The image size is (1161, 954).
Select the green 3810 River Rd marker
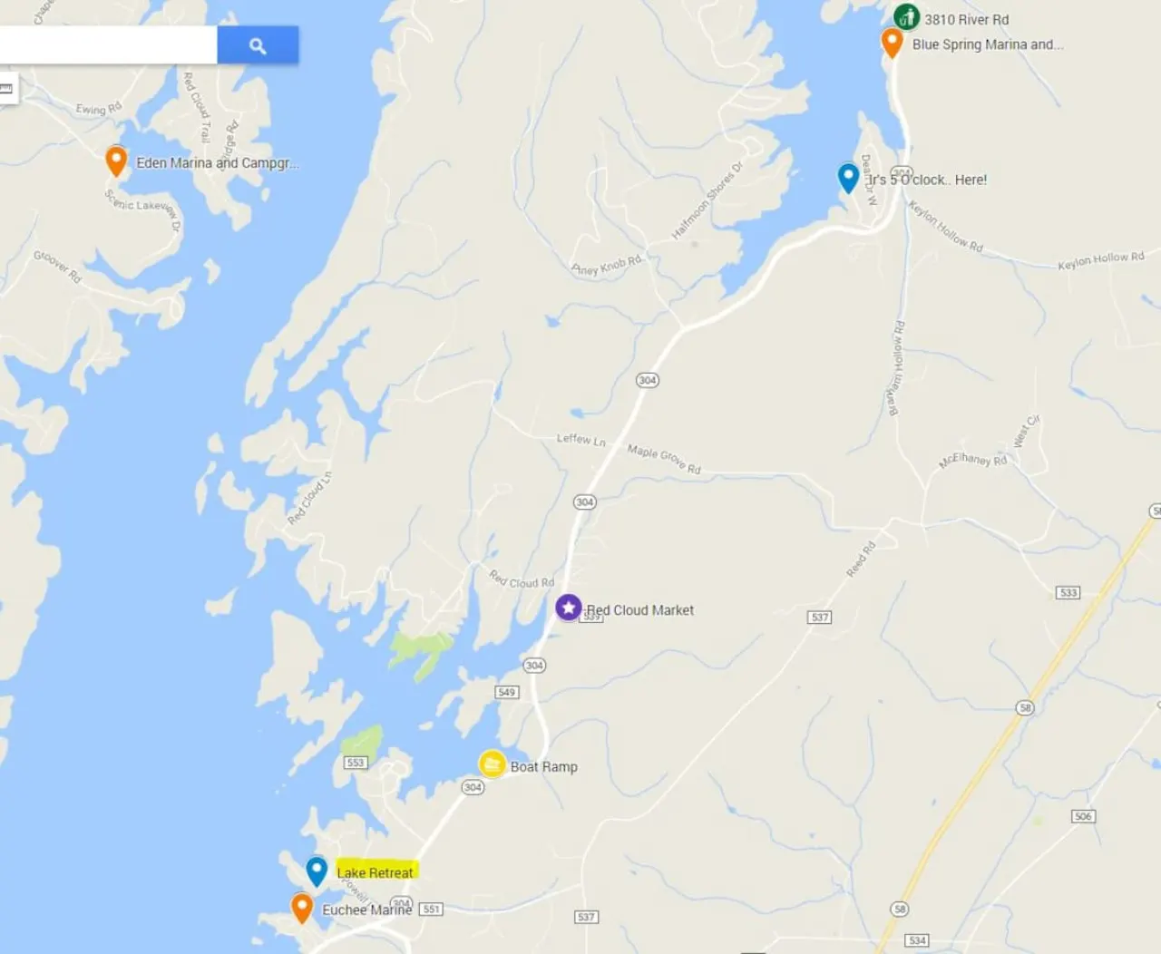(x=906, y=17)
